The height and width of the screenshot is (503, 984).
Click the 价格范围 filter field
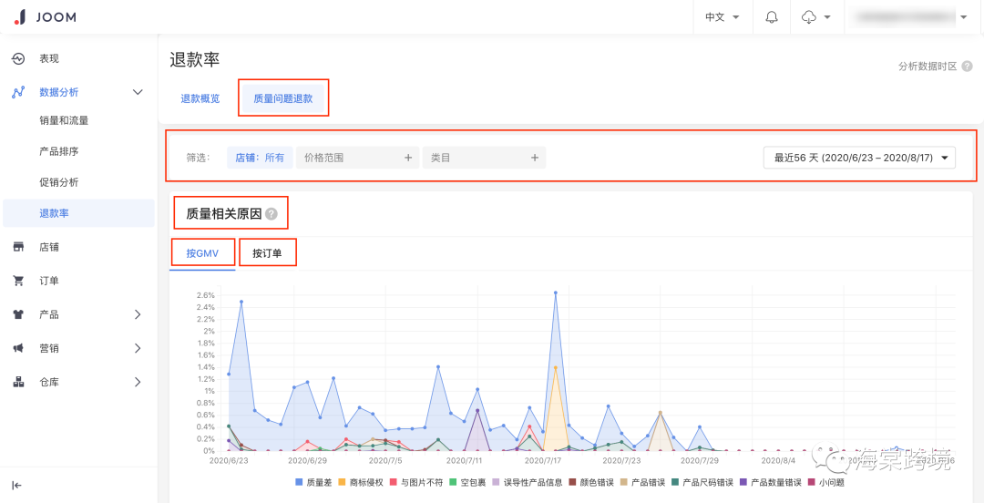(358, 158)
